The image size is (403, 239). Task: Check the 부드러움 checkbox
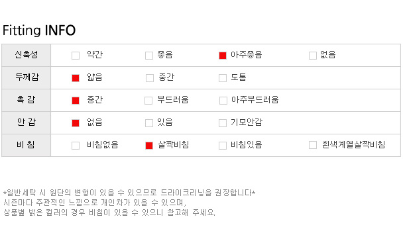click(148, 101)
